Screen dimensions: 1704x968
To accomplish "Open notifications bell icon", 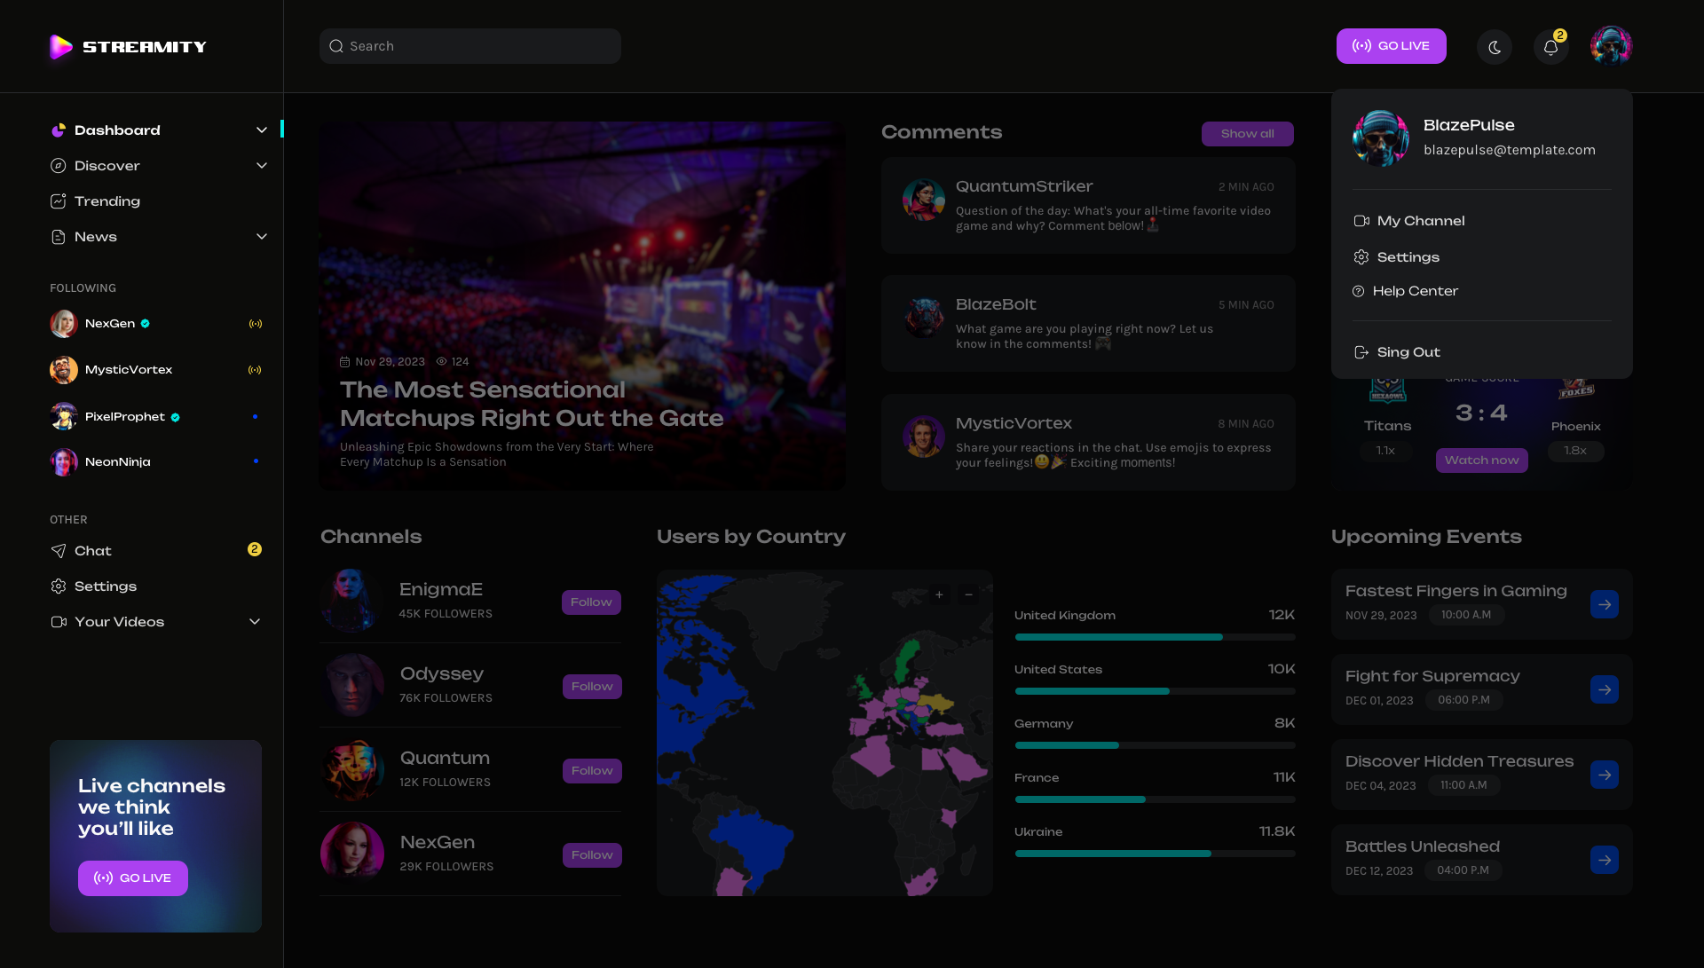I will click(x=1550, y=46).
